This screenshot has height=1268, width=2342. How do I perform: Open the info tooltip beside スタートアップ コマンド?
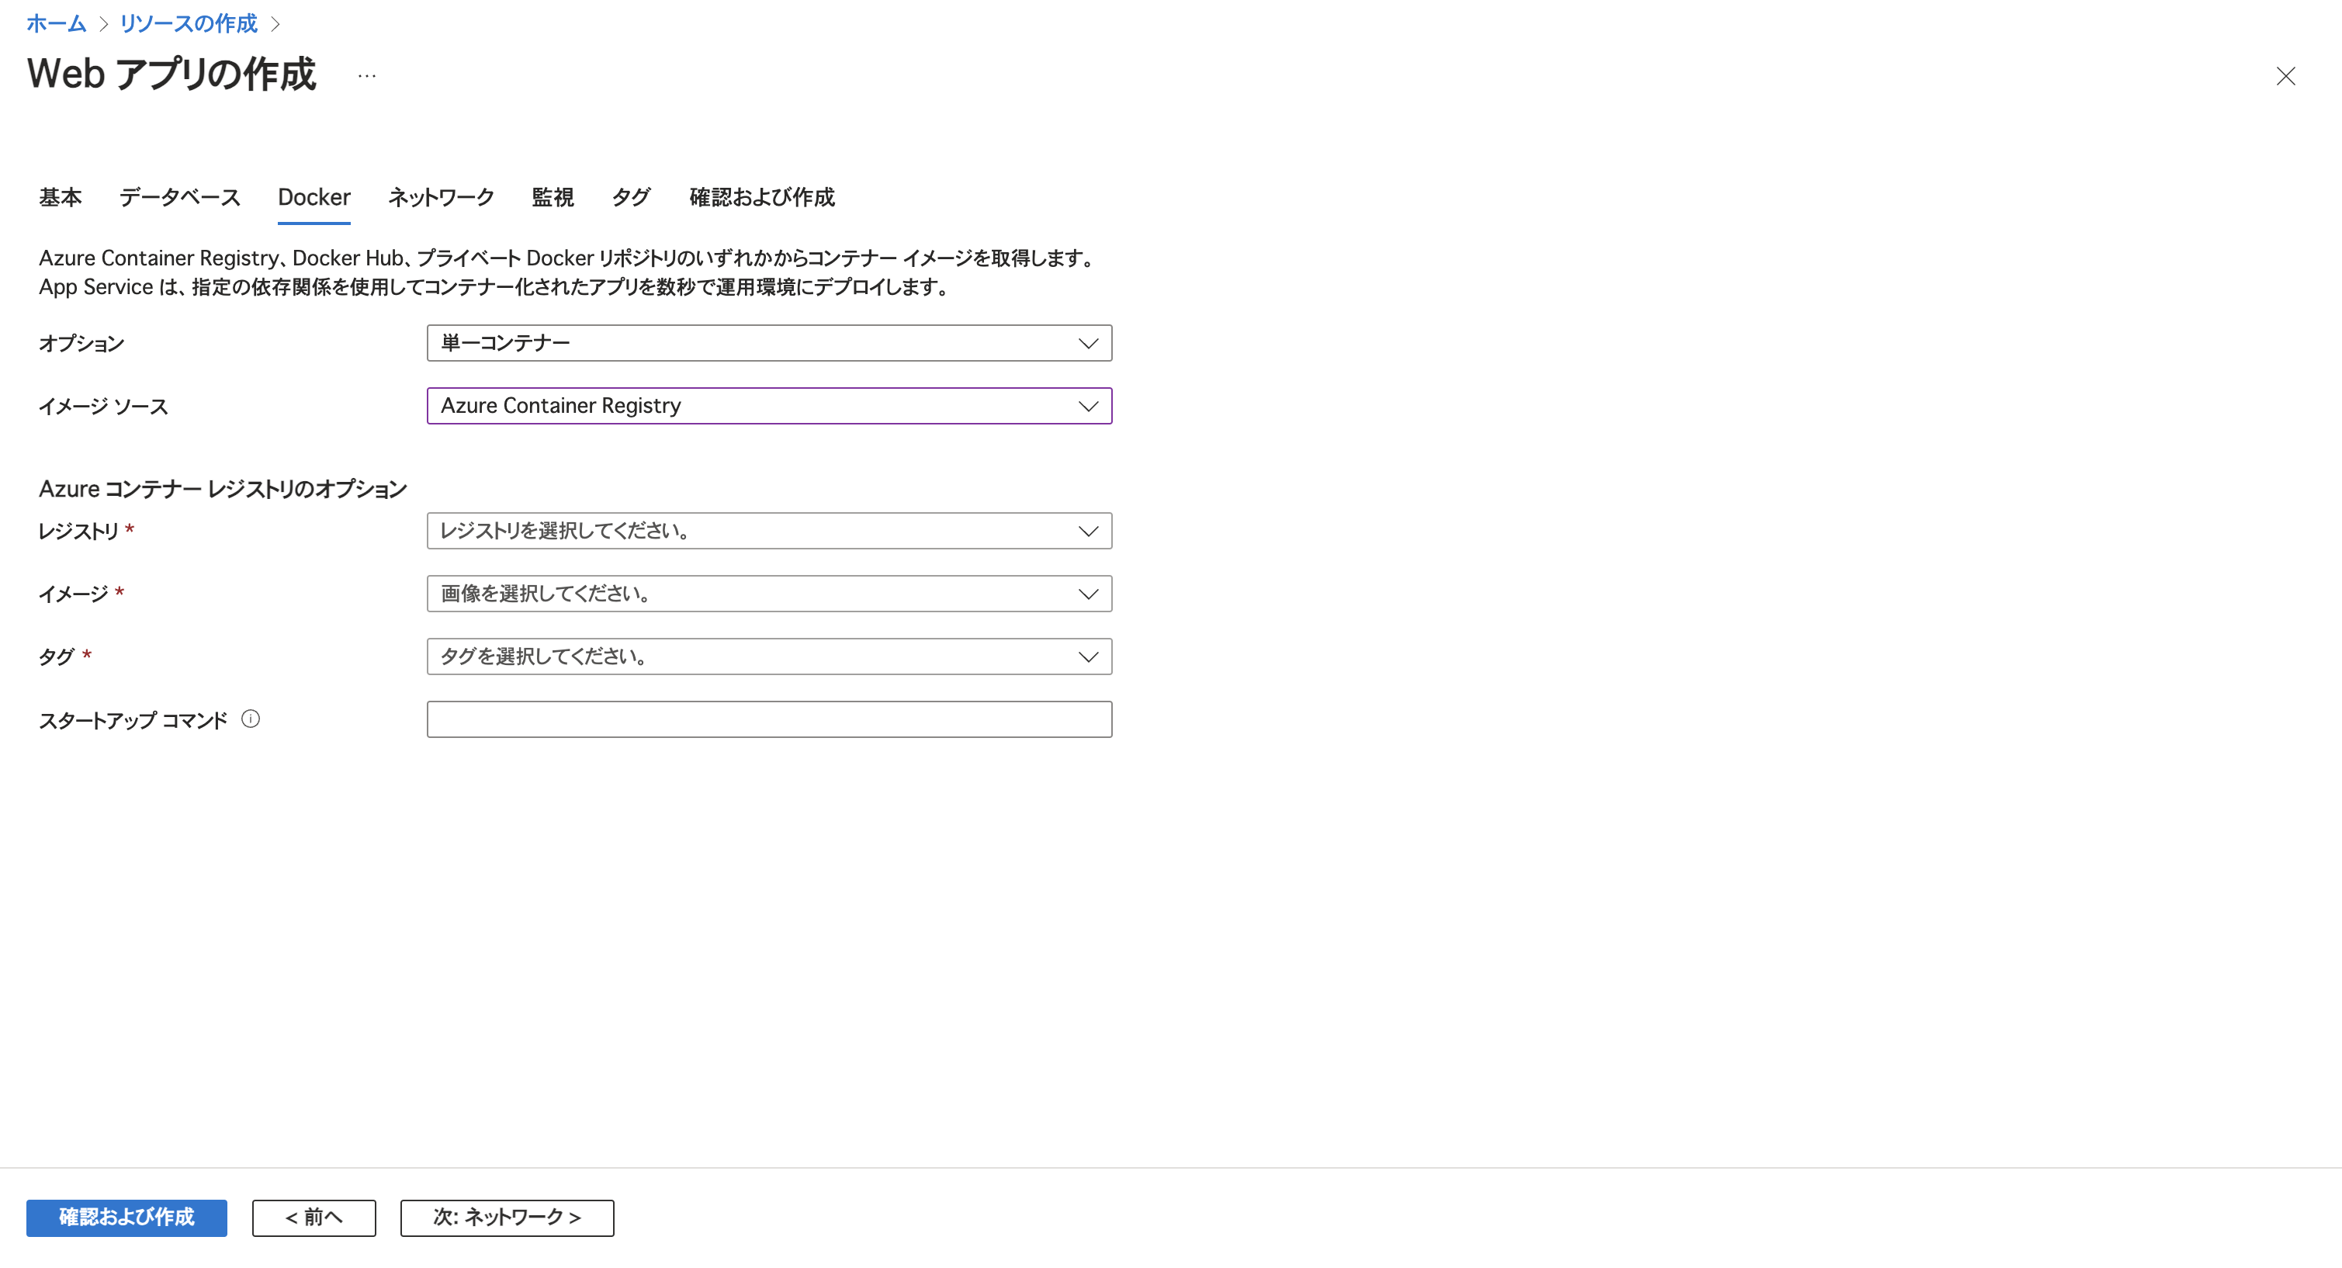[x=252, y=718]
